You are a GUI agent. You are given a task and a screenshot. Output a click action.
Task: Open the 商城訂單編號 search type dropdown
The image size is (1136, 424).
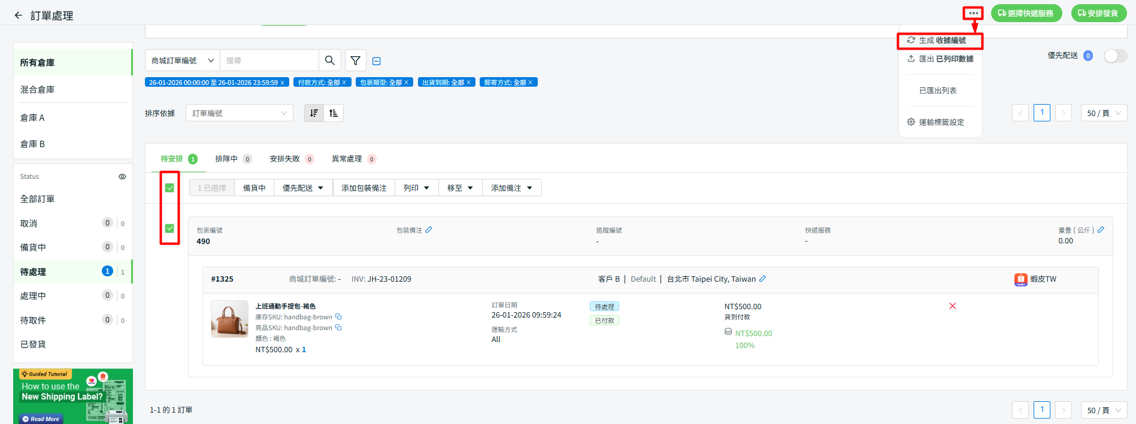[x=183, y=60]
